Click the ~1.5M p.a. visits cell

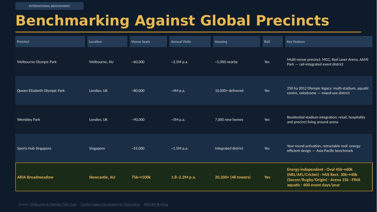(x=179, y=148)
